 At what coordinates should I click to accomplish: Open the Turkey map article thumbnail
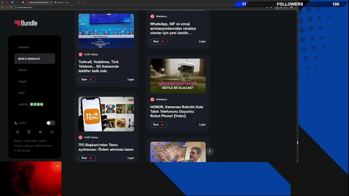tap(178, 152)
